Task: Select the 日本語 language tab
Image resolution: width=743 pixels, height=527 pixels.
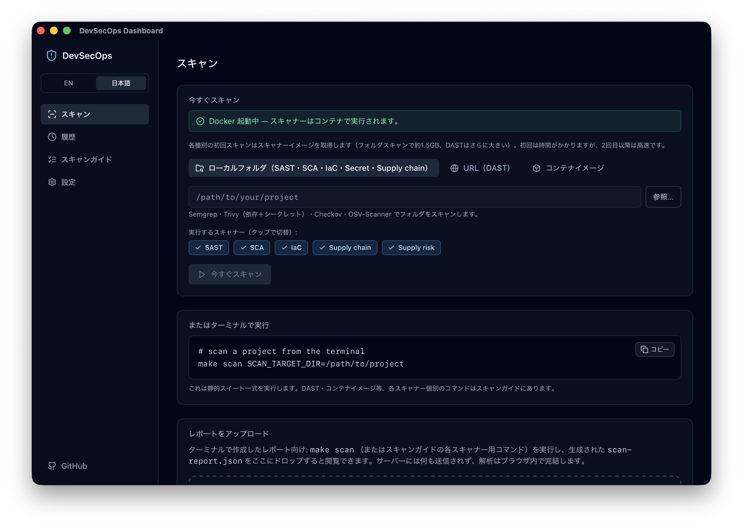Action: (x=121, y=83)
